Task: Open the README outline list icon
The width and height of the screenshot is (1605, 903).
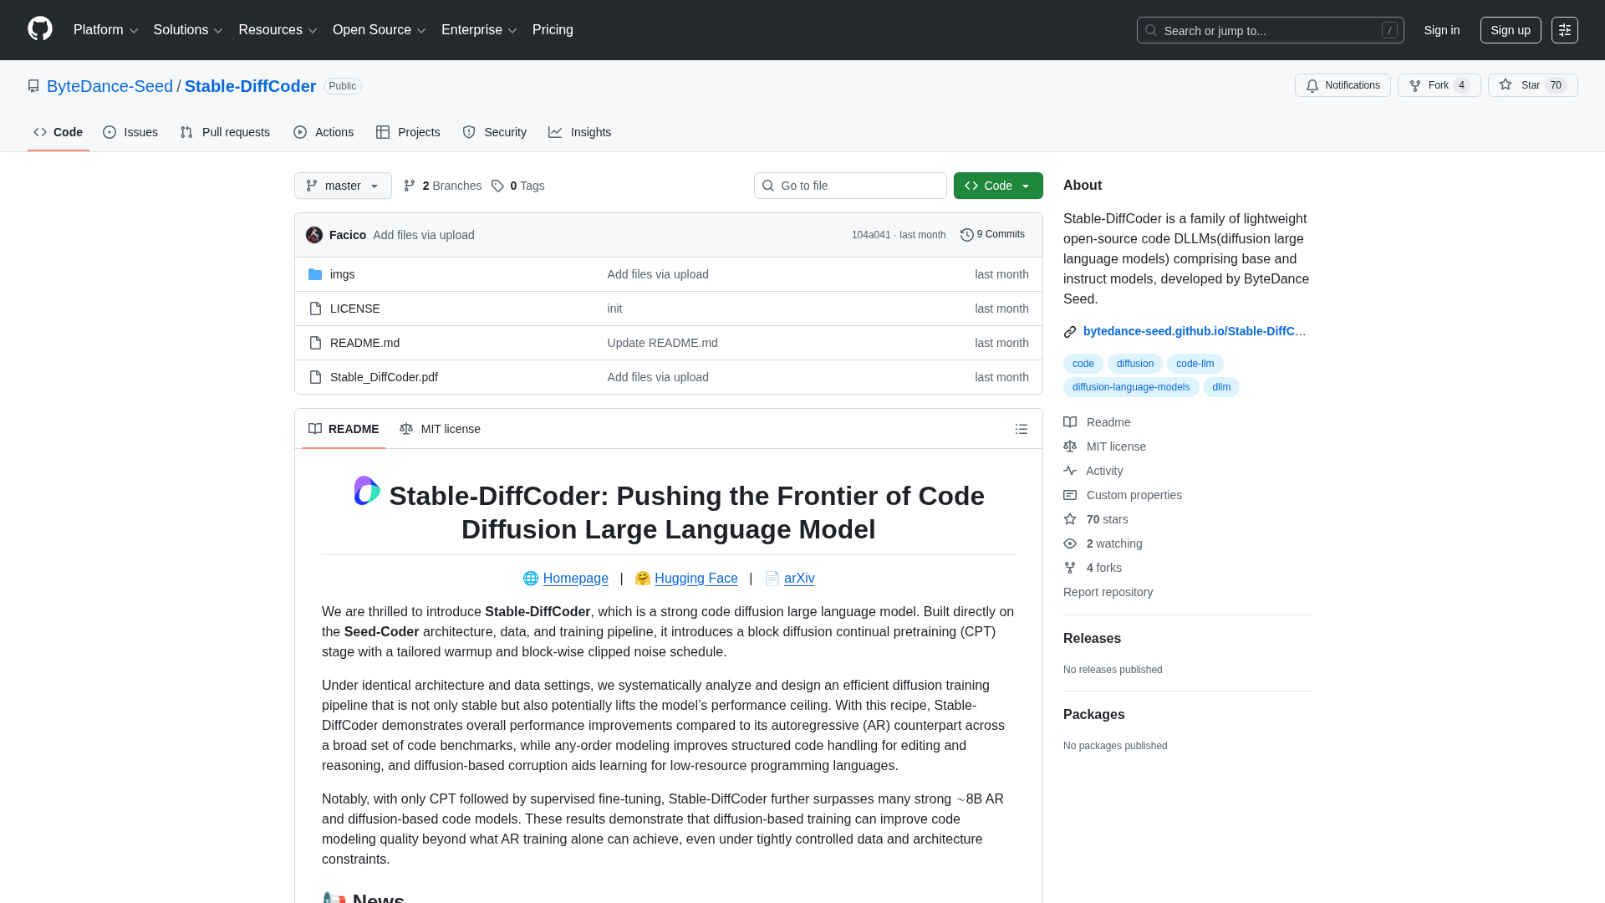Action: (x=1021, y=429)
